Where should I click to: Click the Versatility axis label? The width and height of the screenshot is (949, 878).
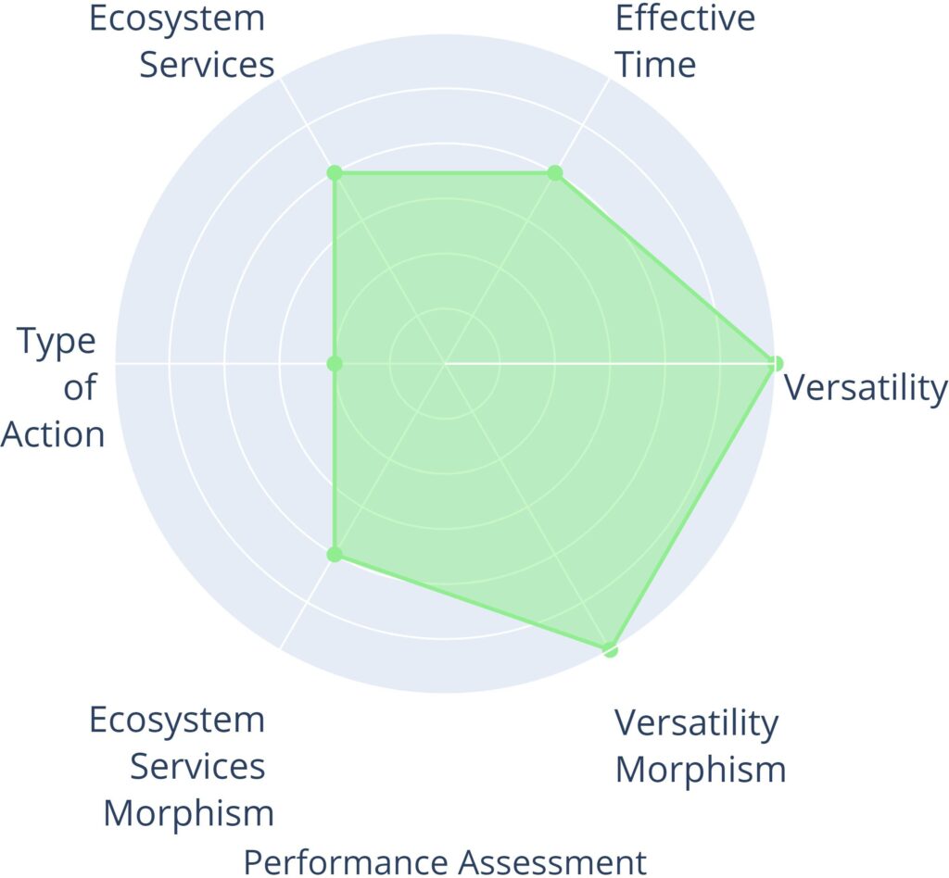866,388
